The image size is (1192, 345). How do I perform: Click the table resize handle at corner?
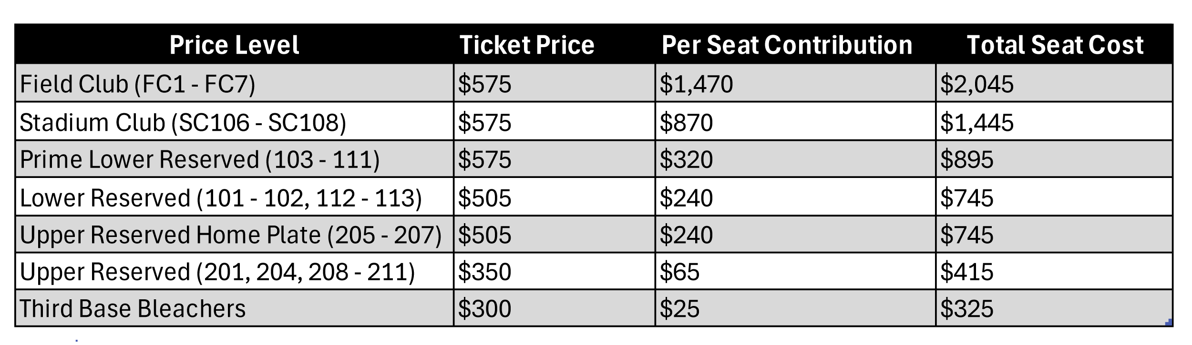[x=1168, y=323]
